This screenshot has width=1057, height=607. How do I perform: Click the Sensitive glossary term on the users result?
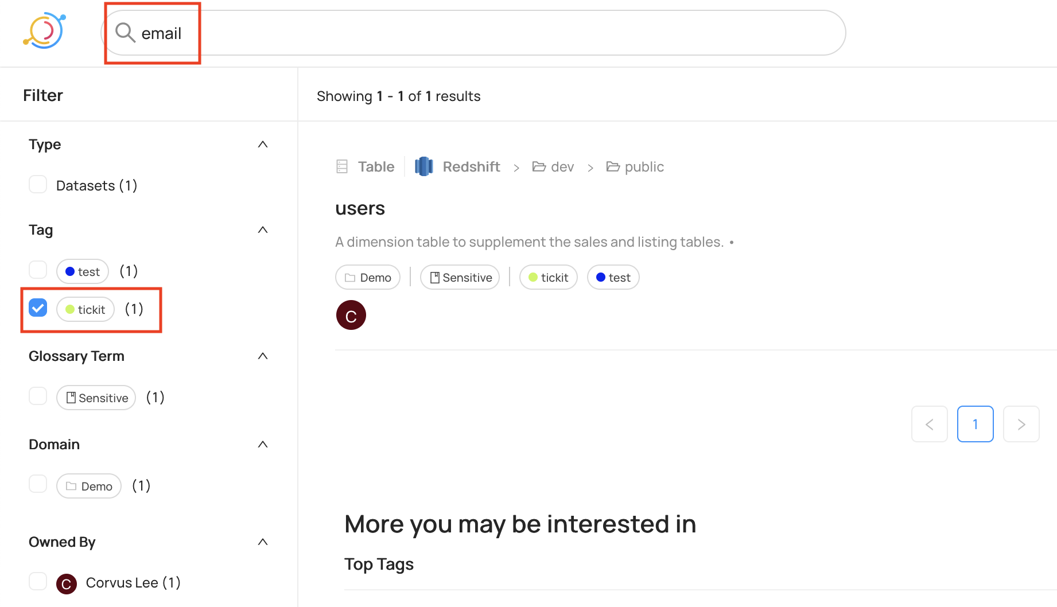pos(460,278)
